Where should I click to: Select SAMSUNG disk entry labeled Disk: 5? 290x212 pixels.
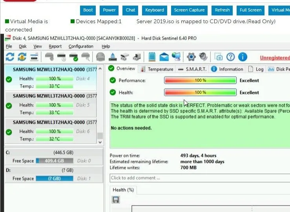(x=51, y=104)
